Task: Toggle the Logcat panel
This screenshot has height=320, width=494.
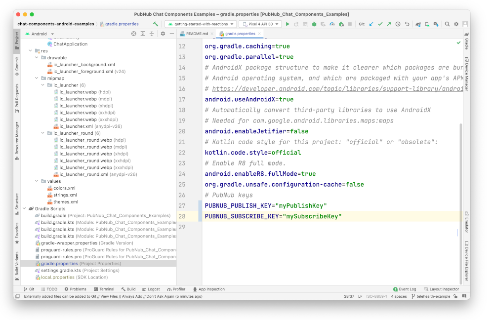Action: click(153, 289)
